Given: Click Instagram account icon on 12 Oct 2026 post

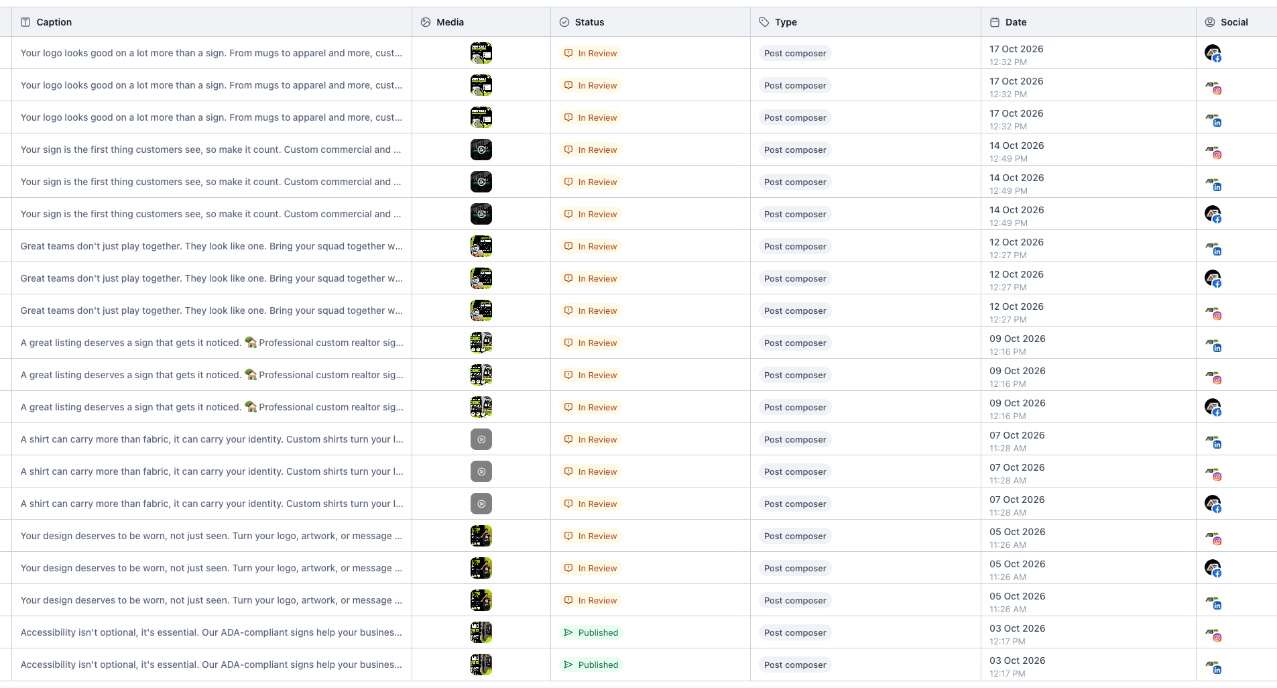Looking at the screenshot, I should pyautogui.click(x=1213, y=312).
